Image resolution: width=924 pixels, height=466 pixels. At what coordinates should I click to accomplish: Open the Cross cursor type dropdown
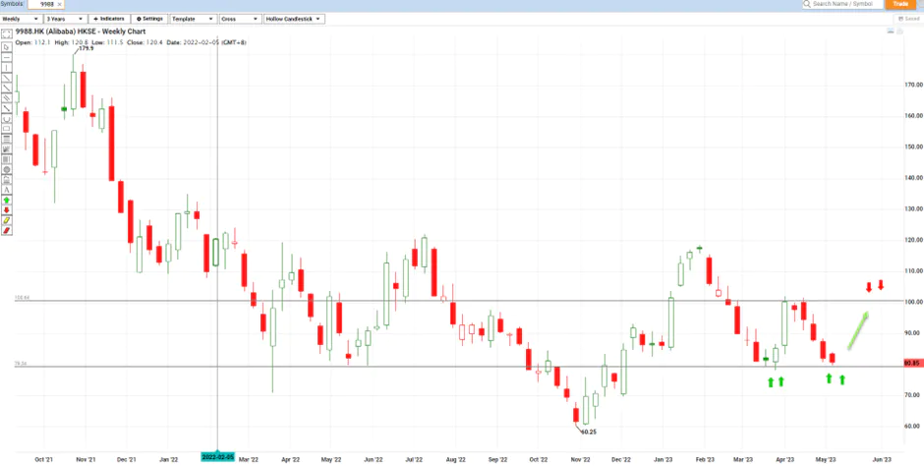click(x=240, y=19)
